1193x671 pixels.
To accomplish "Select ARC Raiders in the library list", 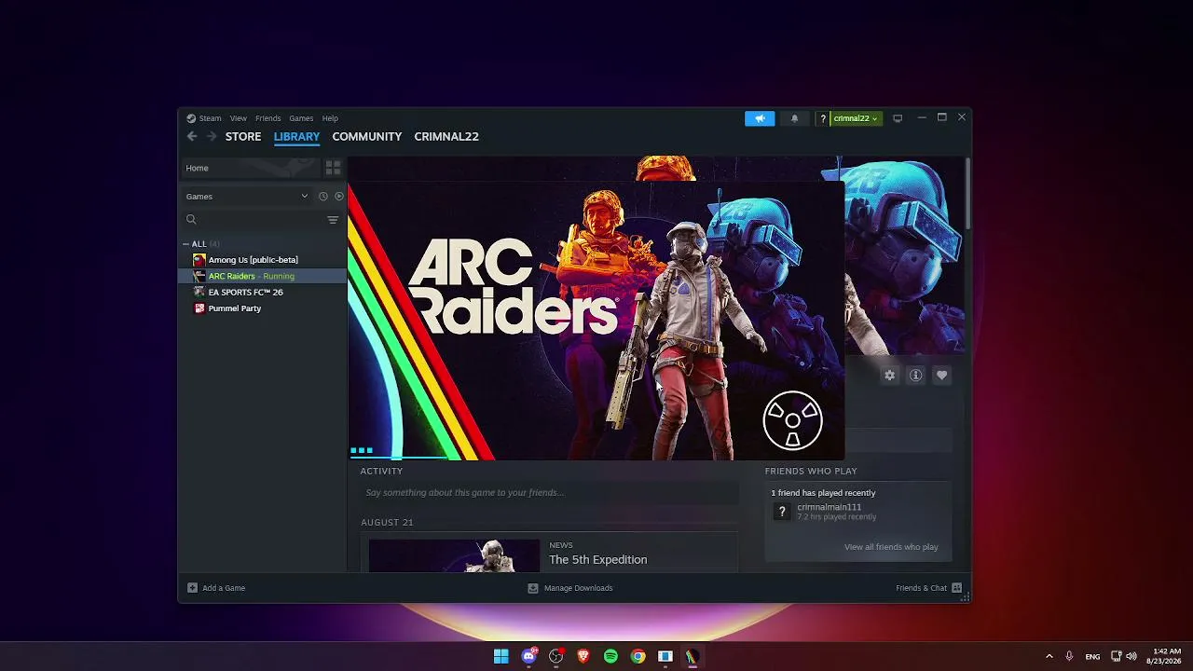I will (262, 276).
